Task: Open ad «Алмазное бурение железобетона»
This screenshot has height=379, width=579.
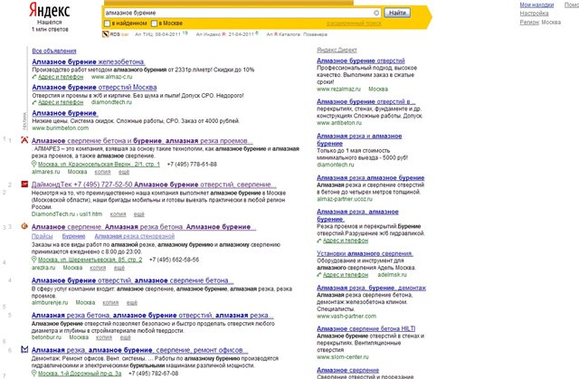Action: [x=89, y=62]
